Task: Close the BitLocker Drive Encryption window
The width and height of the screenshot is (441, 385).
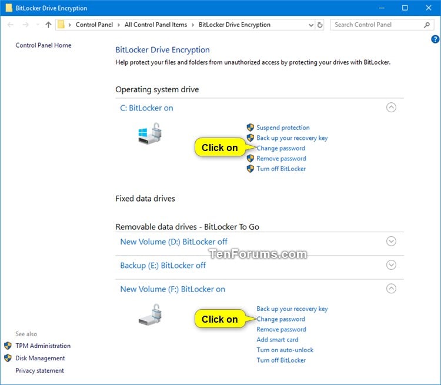Action: click(428, 8)
